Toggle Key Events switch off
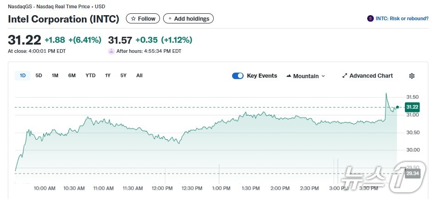This screenshot has height=199, width=432. coord(238,76)
